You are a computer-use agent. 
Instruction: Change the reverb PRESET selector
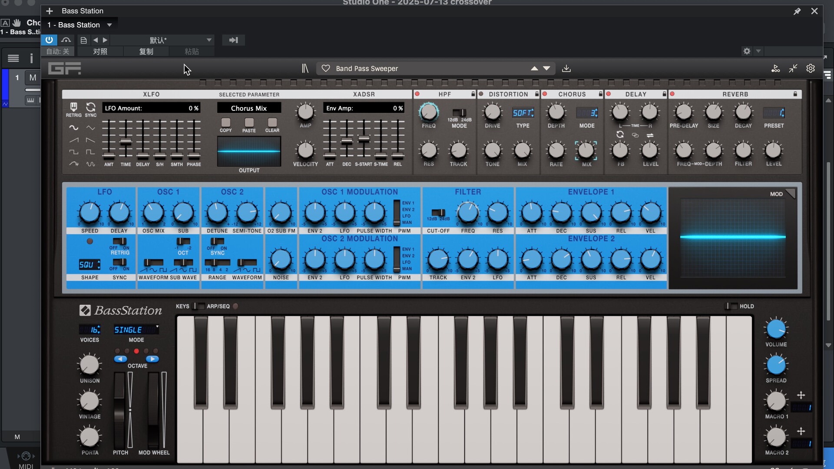pyautogui.click(x=774, y=113)
